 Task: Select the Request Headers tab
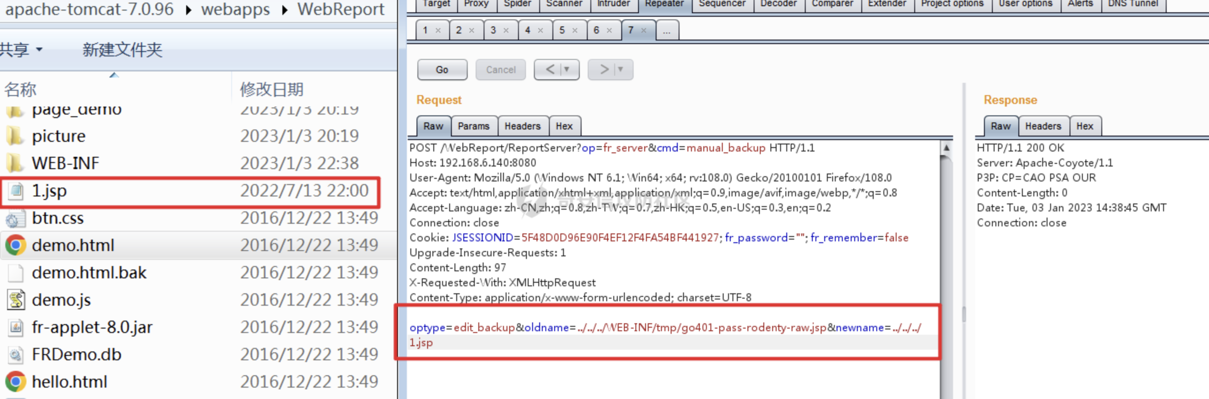click(x=522, y=126)
